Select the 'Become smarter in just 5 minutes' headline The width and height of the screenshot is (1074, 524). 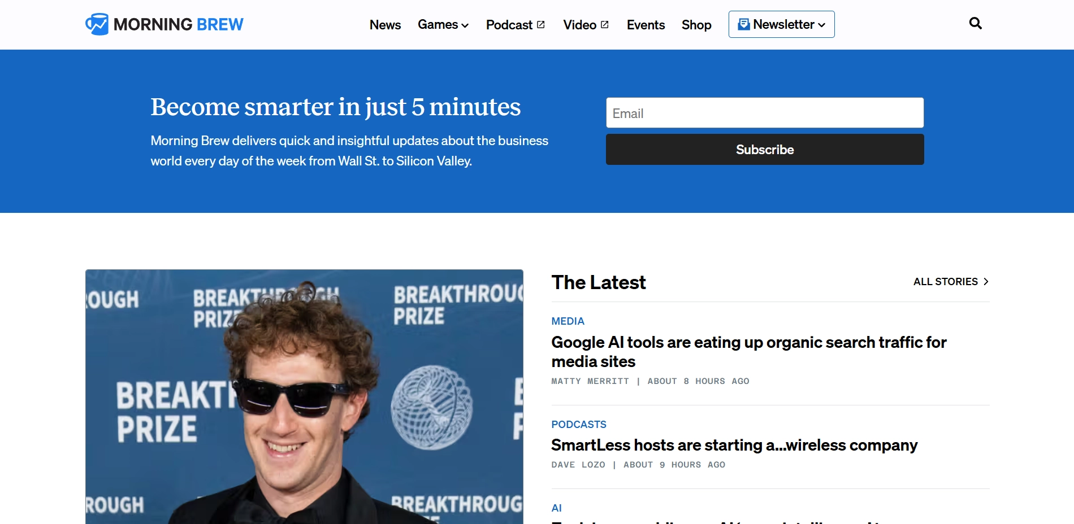(335, 107)
